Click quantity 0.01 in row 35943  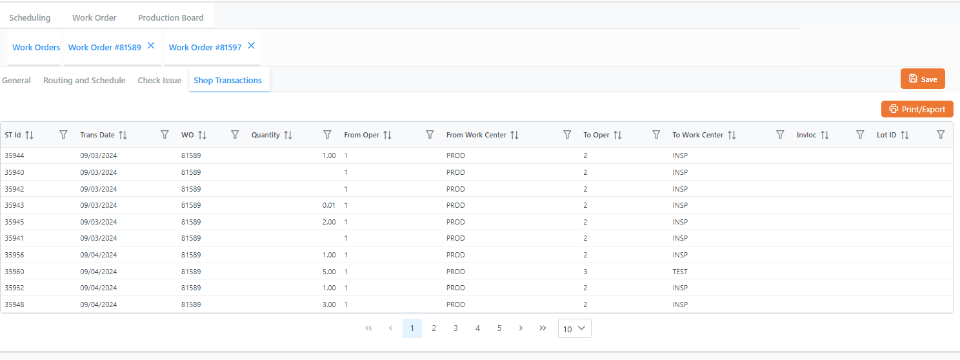pyautogui.click(x=329, y=205)
